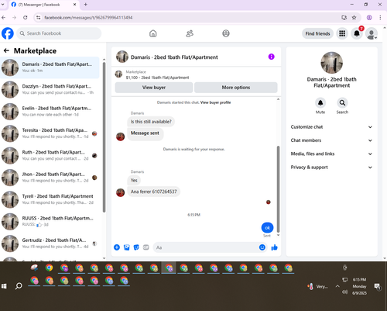Open the apps grid menu icon
Viewport: 387px width, 311px height.
click(342, 33)
